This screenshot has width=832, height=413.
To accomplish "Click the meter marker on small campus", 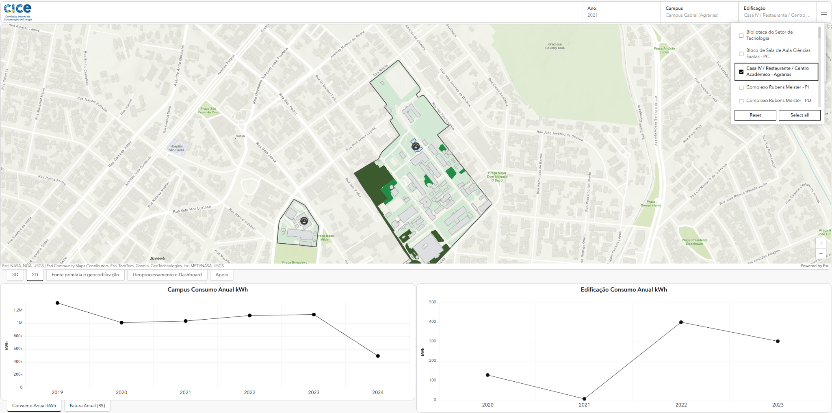I will pos(304,221).
